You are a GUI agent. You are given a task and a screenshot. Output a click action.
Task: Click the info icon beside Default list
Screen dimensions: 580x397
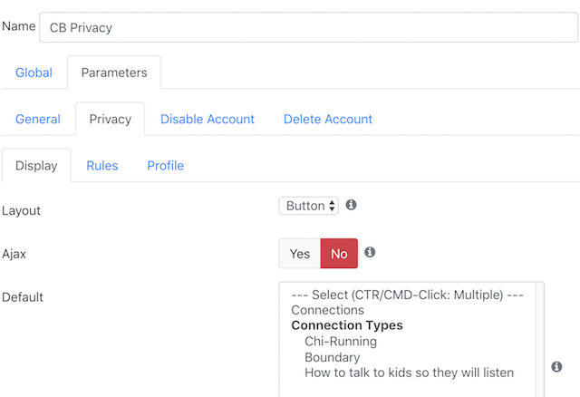point(556,367)
